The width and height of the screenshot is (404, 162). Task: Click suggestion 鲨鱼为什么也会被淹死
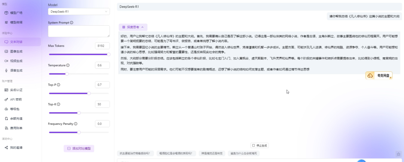[x=244, y=153]
